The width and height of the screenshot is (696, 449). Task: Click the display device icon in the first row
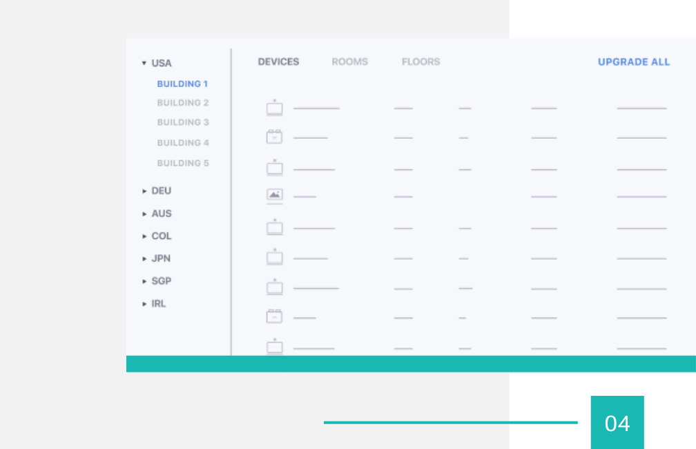click(275, 108)
